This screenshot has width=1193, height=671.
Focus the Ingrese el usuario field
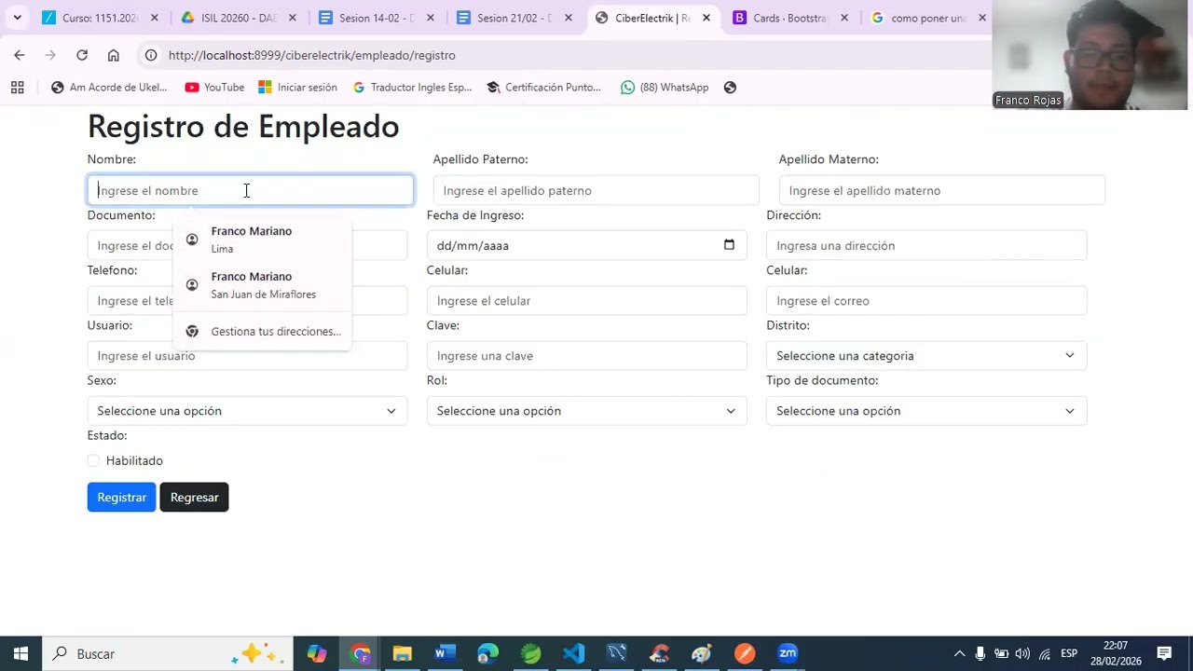247,355
